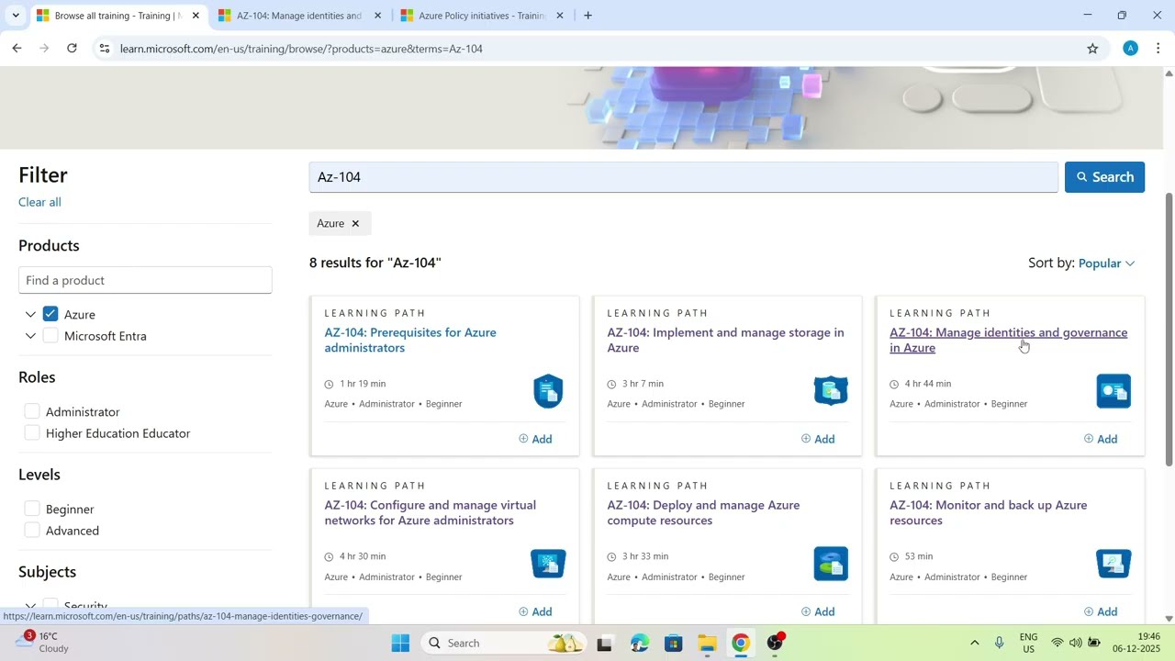Check the Advanced level checkbox
This screenshot has height=661, width=1175.
(x=32, y=531)
